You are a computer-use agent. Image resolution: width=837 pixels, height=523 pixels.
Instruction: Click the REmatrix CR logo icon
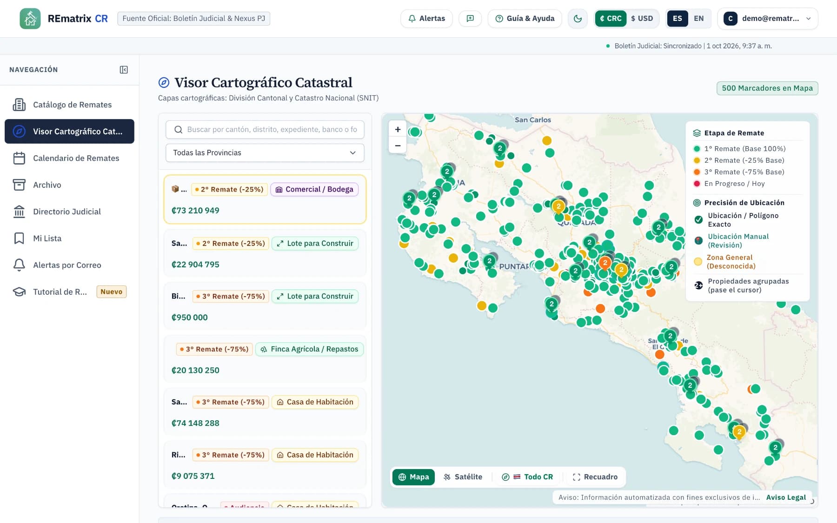pos(30,19)
